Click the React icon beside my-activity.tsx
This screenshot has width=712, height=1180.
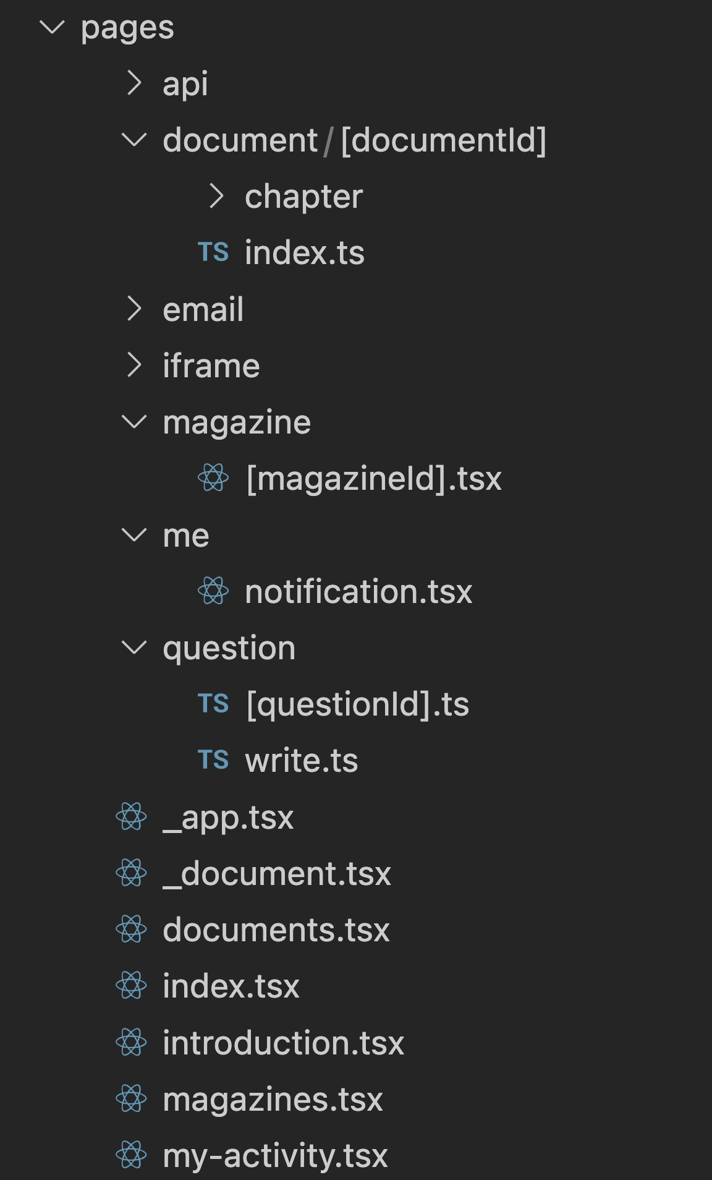pyautogui.click(x=131, y=1155)
